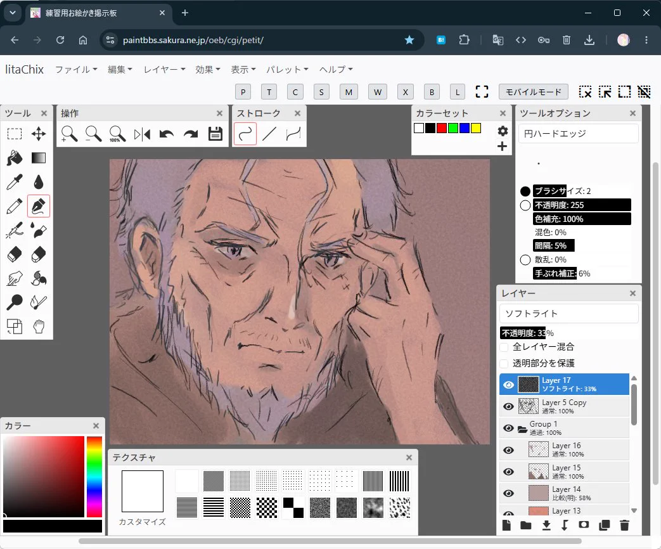Viewport: 661px width, 549px height.
Task: Select the Pencil tool
Action: pos(15,206)
